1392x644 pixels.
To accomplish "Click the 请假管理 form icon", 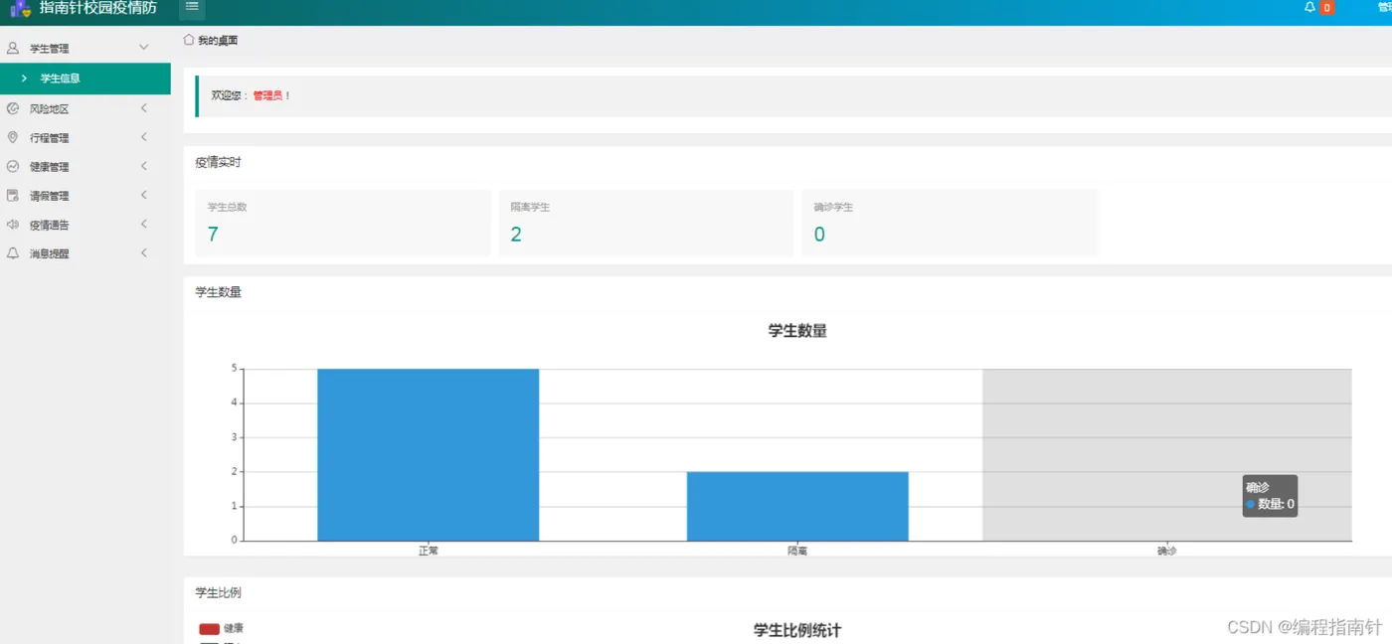I will (13, 195).
